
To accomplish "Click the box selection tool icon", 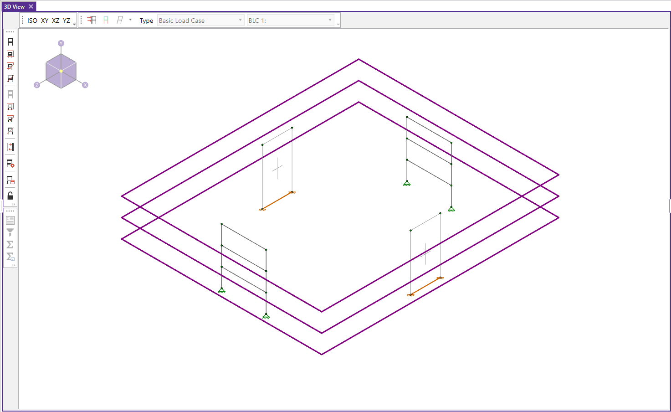I will (10, 54).
